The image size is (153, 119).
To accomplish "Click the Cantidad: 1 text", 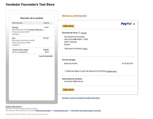I will [16, 34].
